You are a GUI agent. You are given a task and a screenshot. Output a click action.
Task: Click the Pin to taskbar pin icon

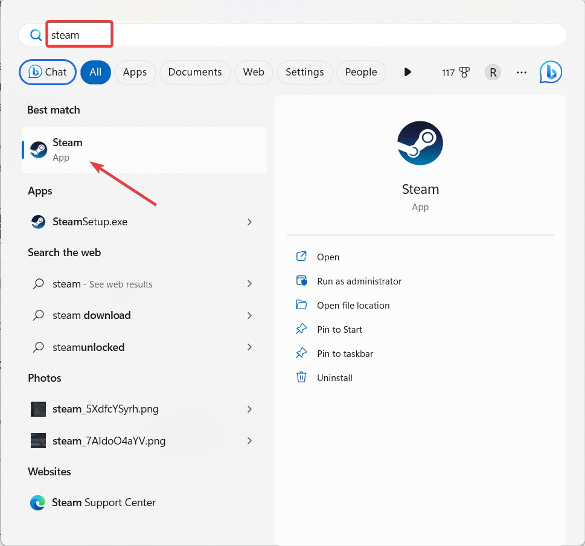click(x=301, y=353)
